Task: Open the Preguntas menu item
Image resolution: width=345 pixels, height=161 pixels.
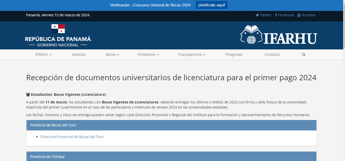Action: pyautogui.click(x=234, y=54)
